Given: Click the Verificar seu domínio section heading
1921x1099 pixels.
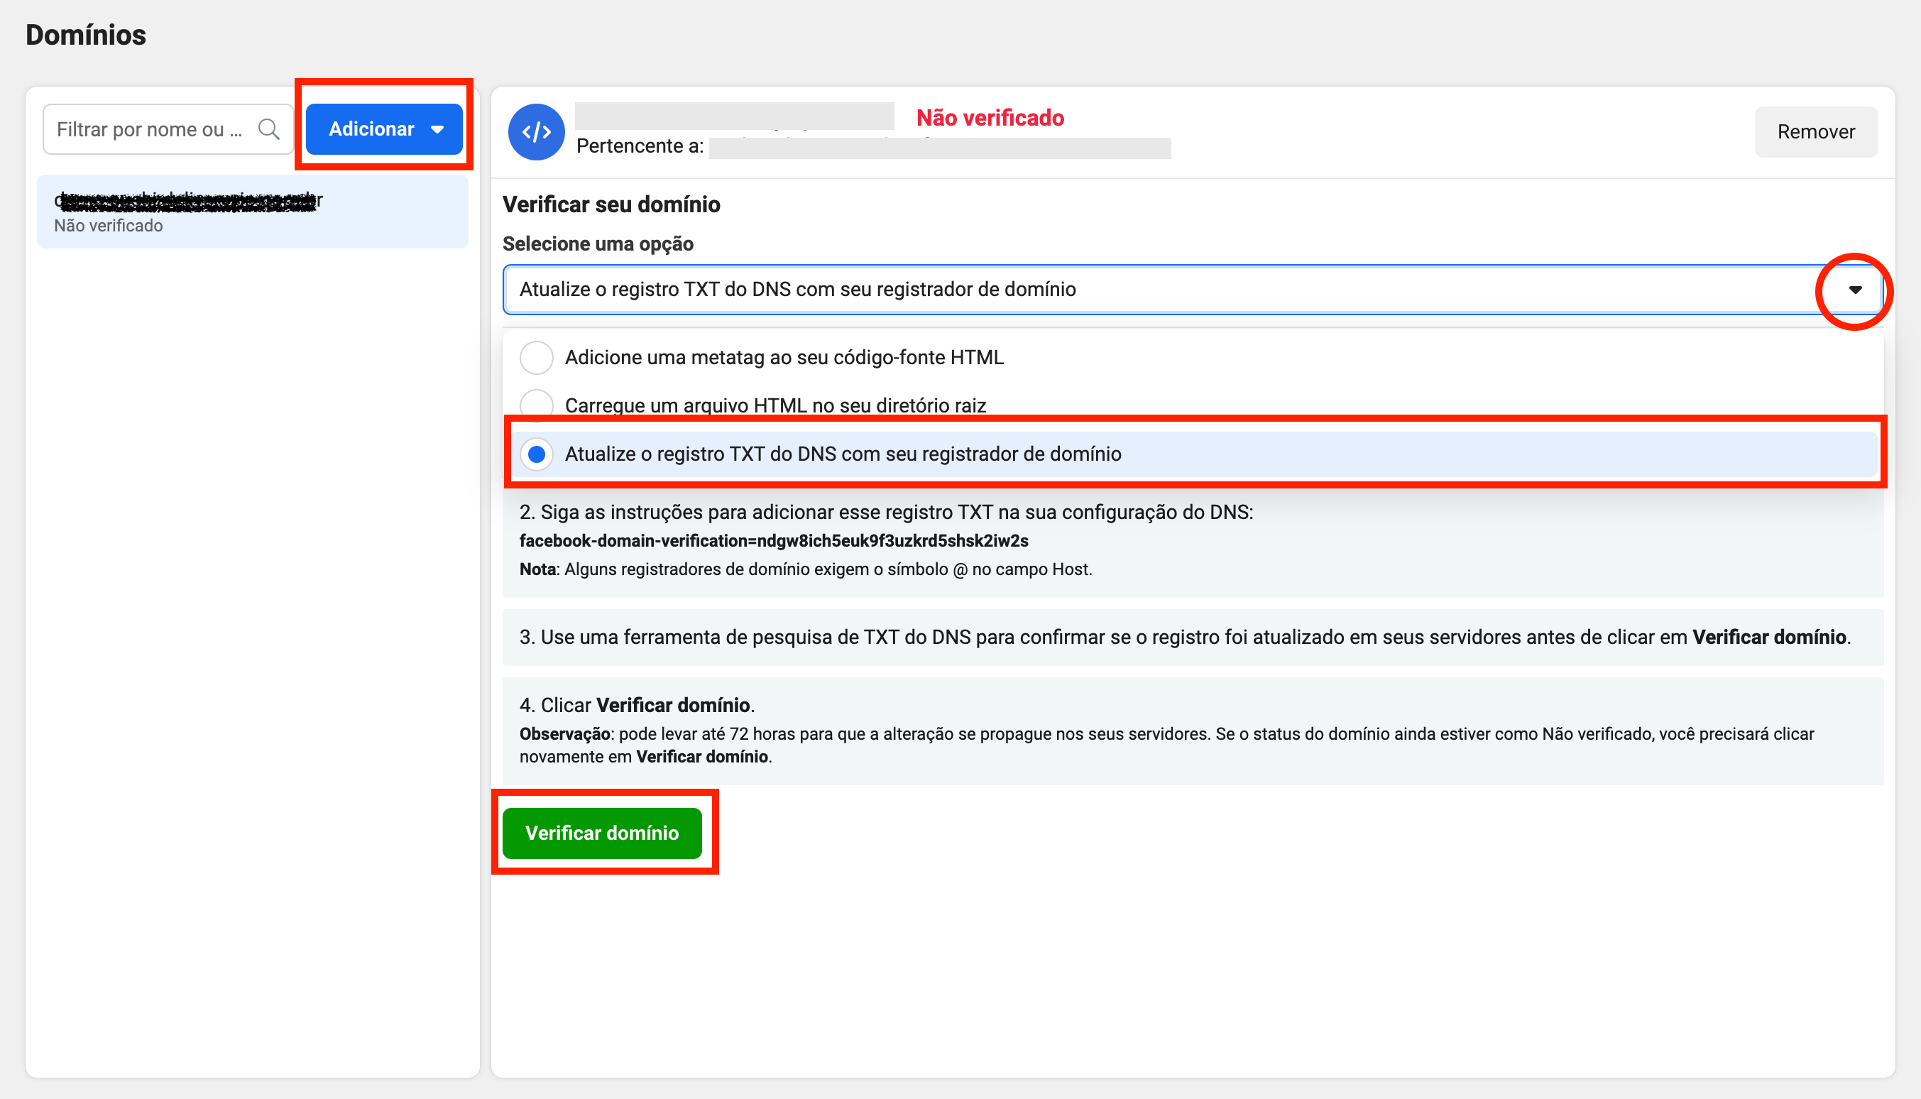Looking at the screenshot, I should tap(611, 204).
